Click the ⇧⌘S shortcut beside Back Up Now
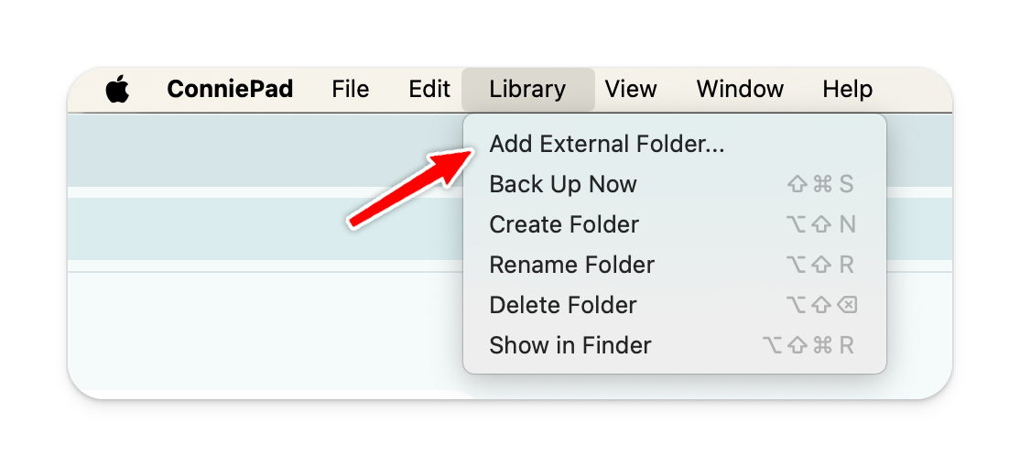1020x467 pixels. [x=820, y=185]
